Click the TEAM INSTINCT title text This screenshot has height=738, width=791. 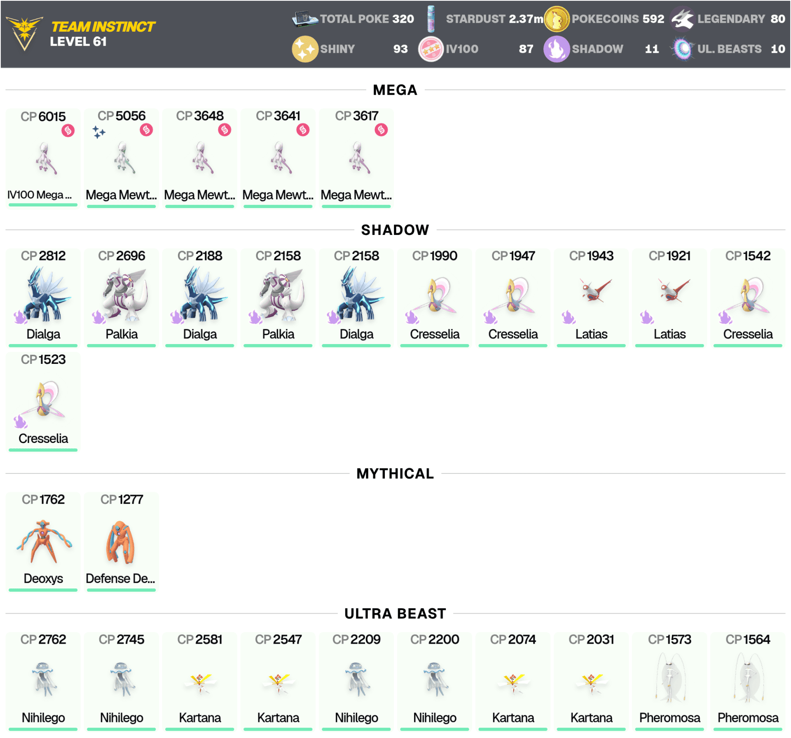[x=103, y=27]
